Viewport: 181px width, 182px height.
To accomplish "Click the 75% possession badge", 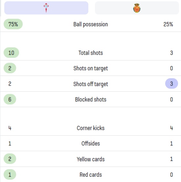I will click(x=13, y=24).
